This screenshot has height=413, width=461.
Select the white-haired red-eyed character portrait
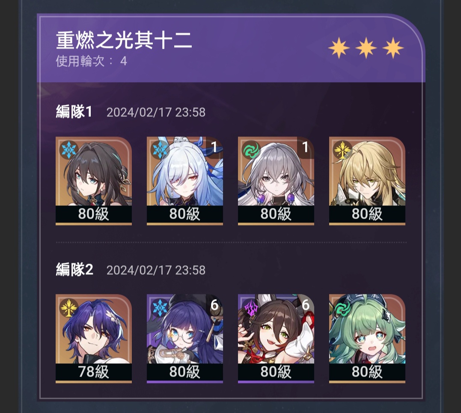coord(185,181)
